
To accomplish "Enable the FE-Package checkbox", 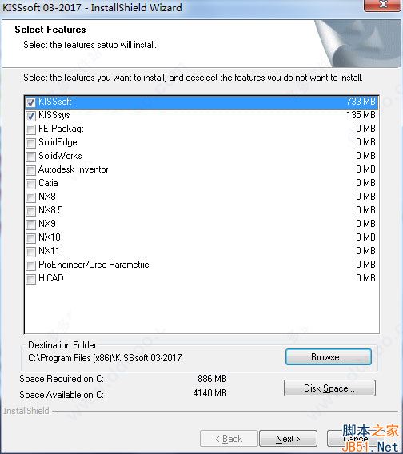I will point(30,129).
